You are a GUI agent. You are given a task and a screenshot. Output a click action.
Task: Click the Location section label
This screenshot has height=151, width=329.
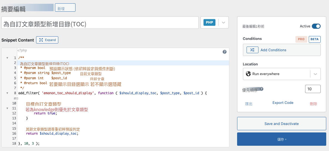point(250,64)
